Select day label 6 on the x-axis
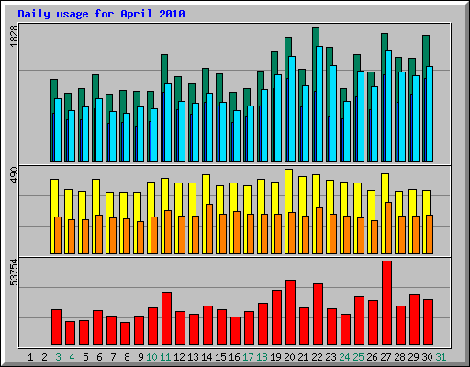The image size is (470, 367). tap(99, 357)
